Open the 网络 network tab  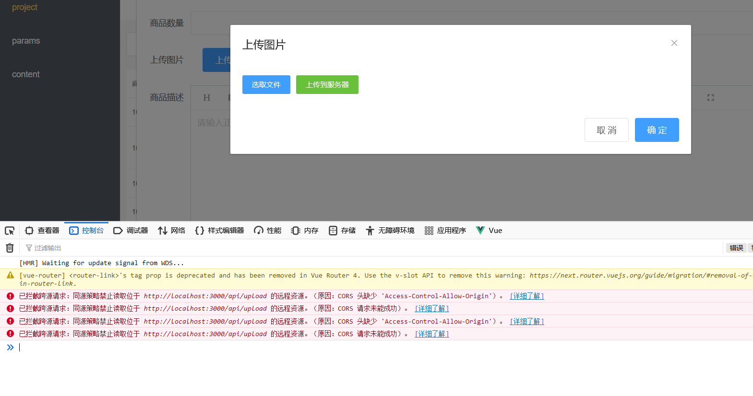(x=171, y=231)
